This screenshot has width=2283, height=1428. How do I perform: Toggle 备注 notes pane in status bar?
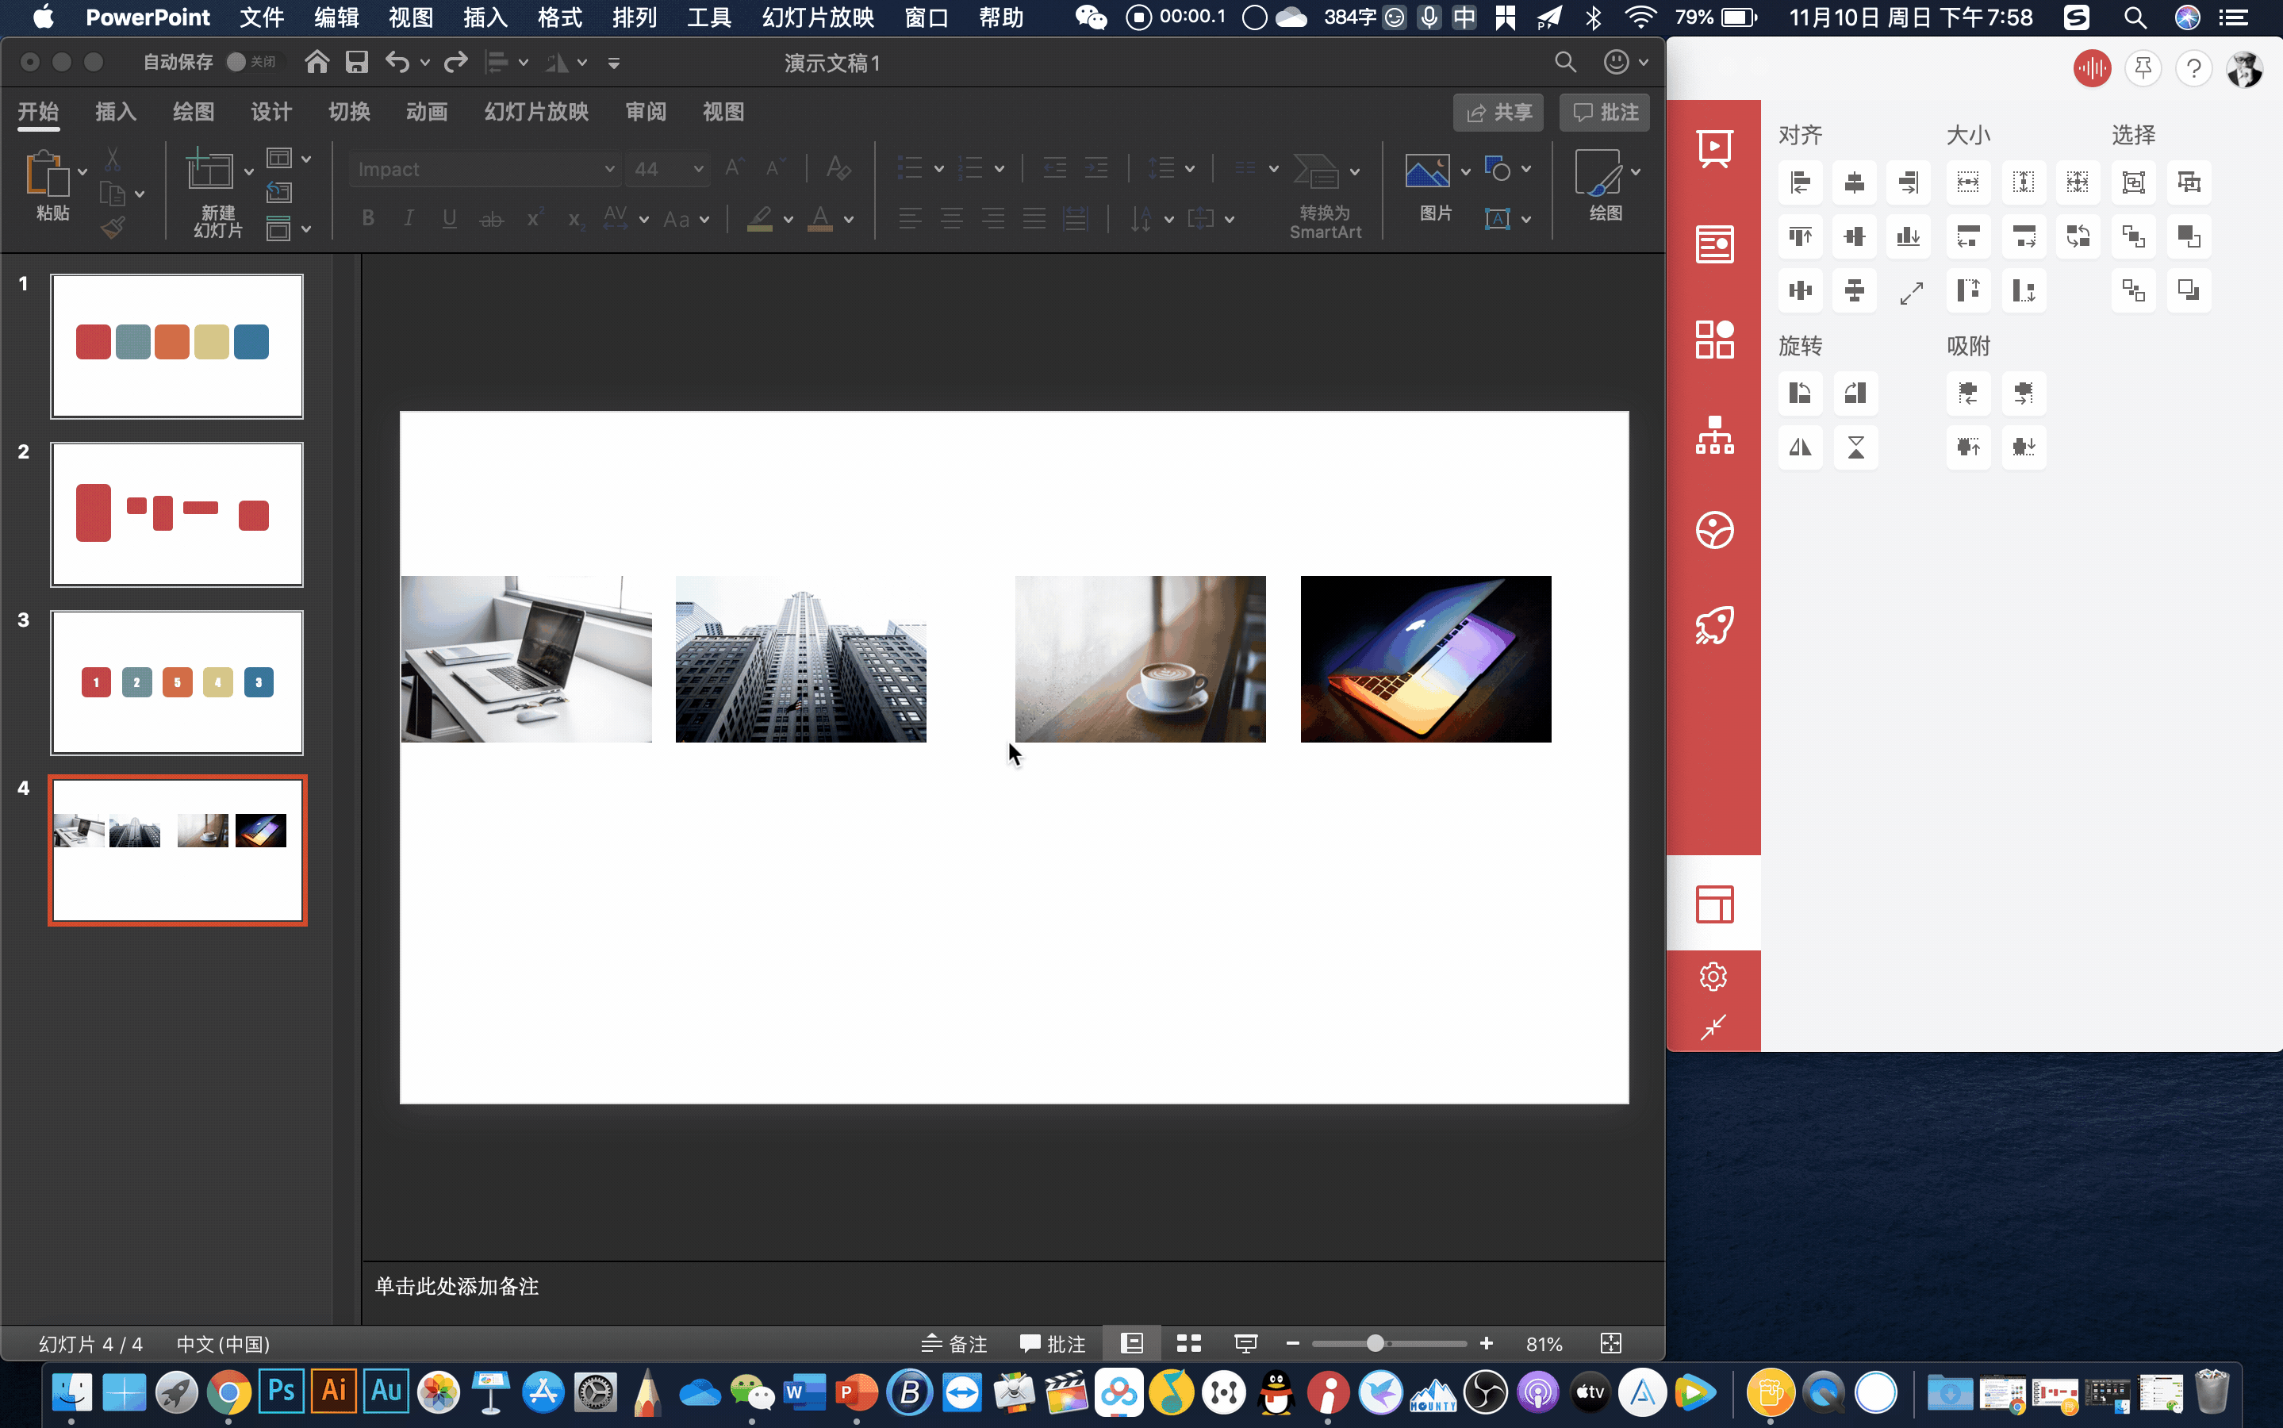[954, 1343]
